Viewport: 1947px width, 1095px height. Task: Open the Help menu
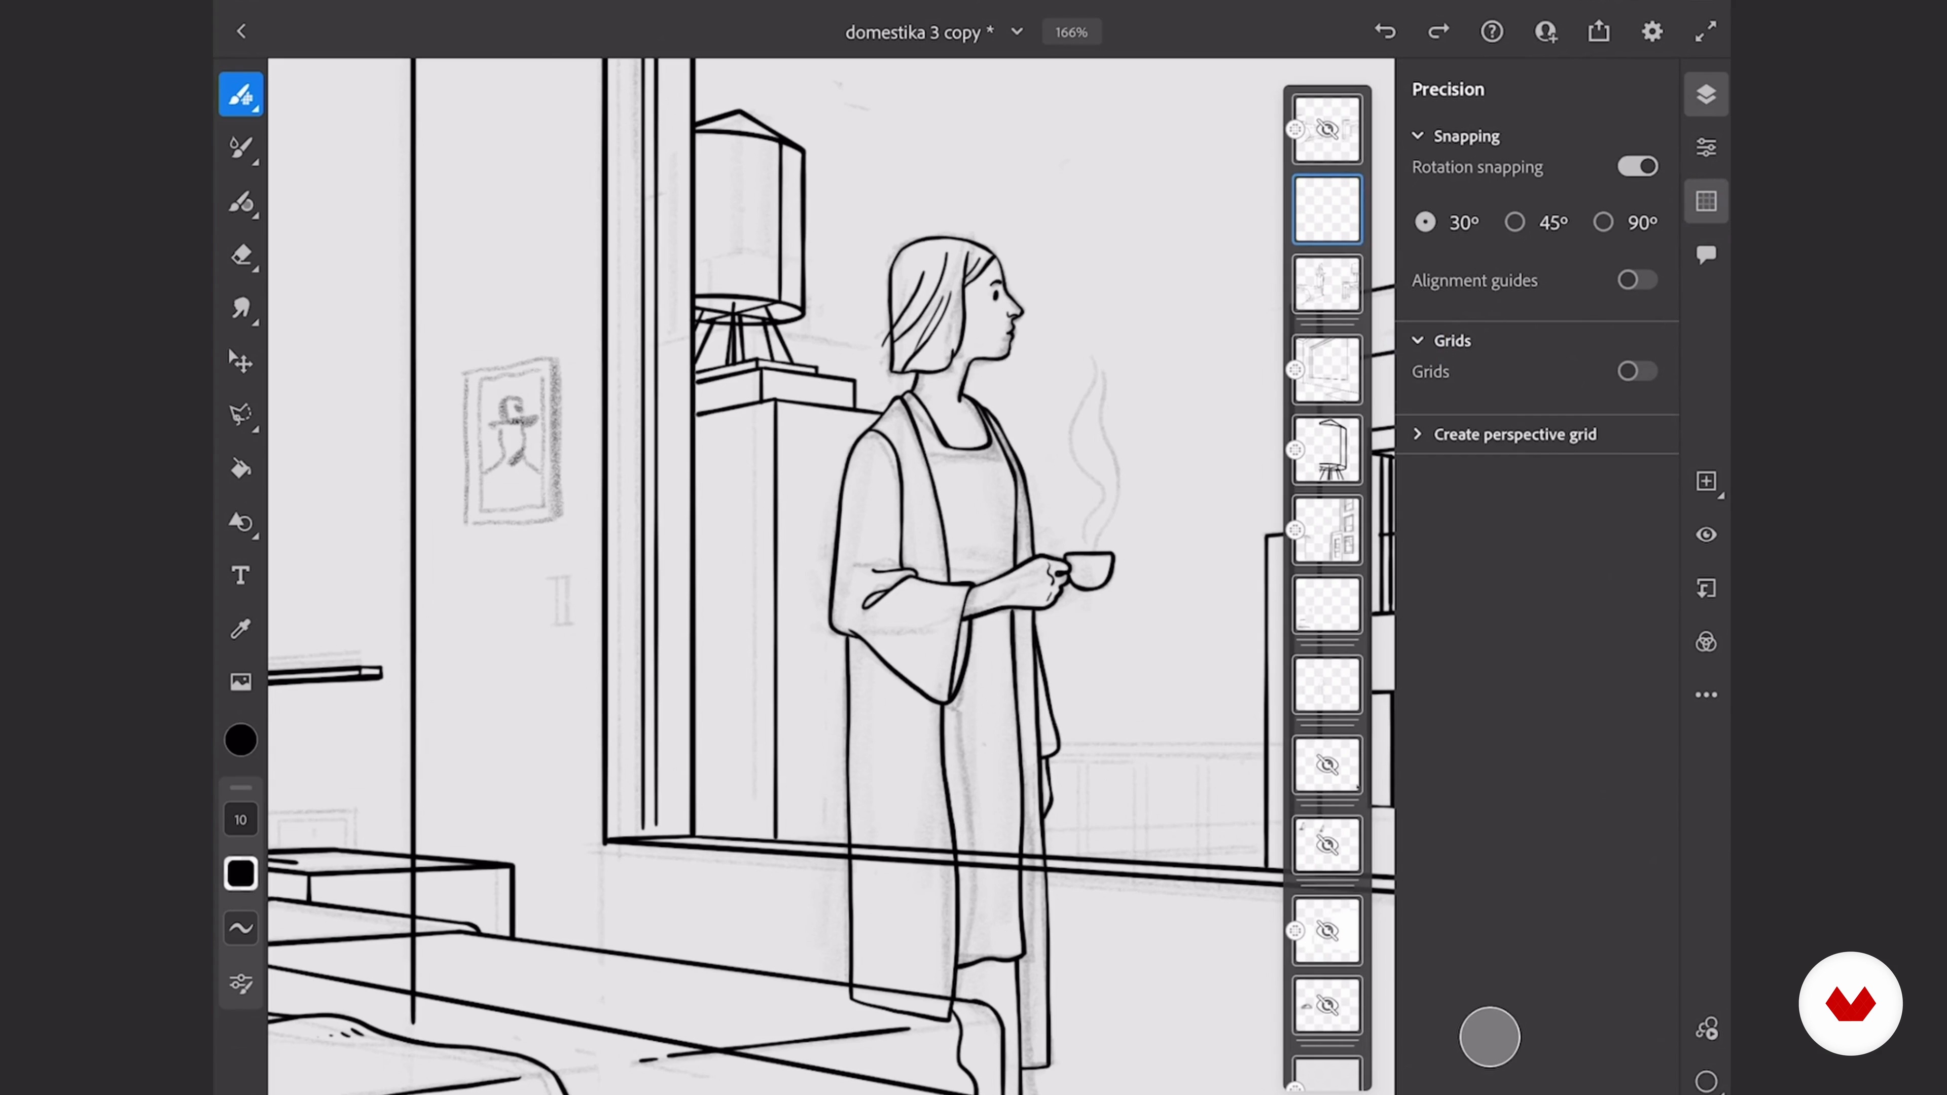[1492, 31]
